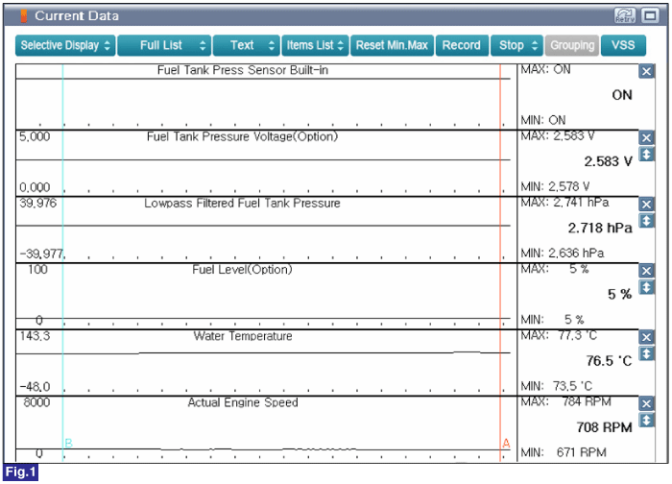Click the MAX: 77.3 °C reading
672x484 pixels.
(559, 335)
